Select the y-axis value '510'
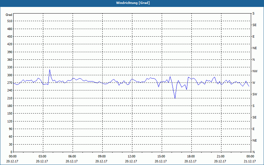The width and height of the screenshot is (264, 165). coord(10,21)
